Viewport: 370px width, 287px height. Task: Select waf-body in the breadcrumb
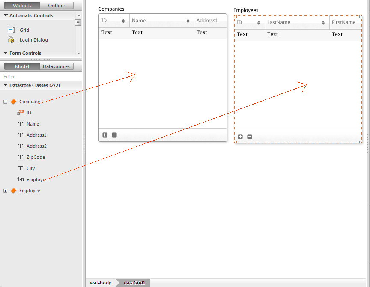tap(101, 283)
